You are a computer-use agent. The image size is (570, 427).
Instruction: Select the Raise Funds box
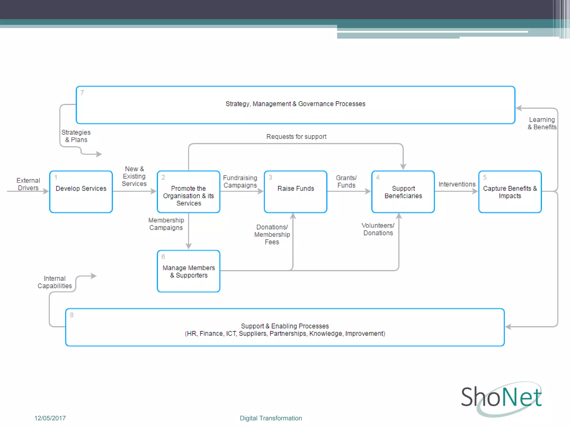coord(296,192)
